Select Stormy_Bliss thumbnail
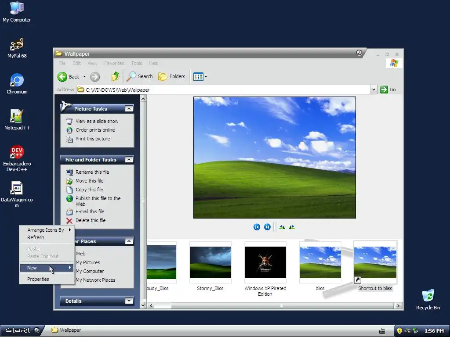The image size is (450, 337). tap(210, 262)
